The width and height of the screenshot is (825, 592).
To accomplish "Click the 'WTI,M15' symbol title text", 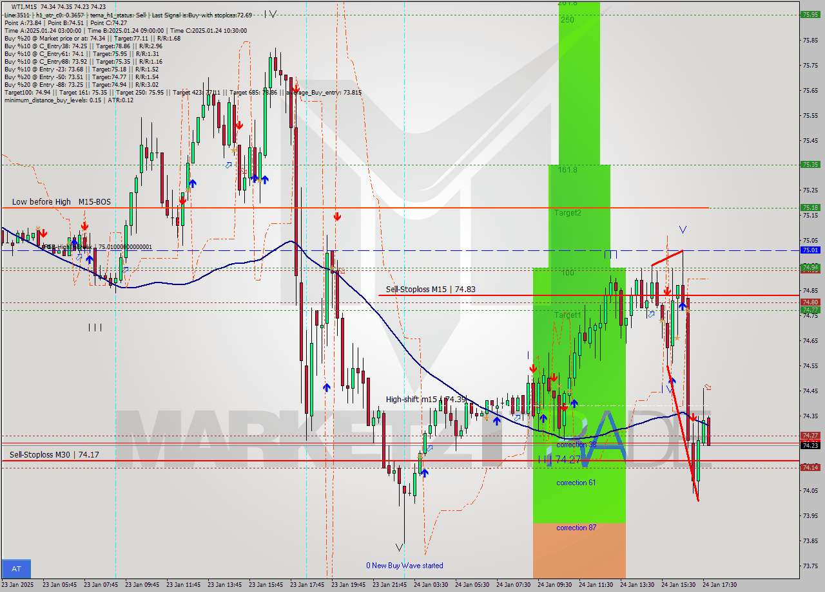I will pos(25,6).
